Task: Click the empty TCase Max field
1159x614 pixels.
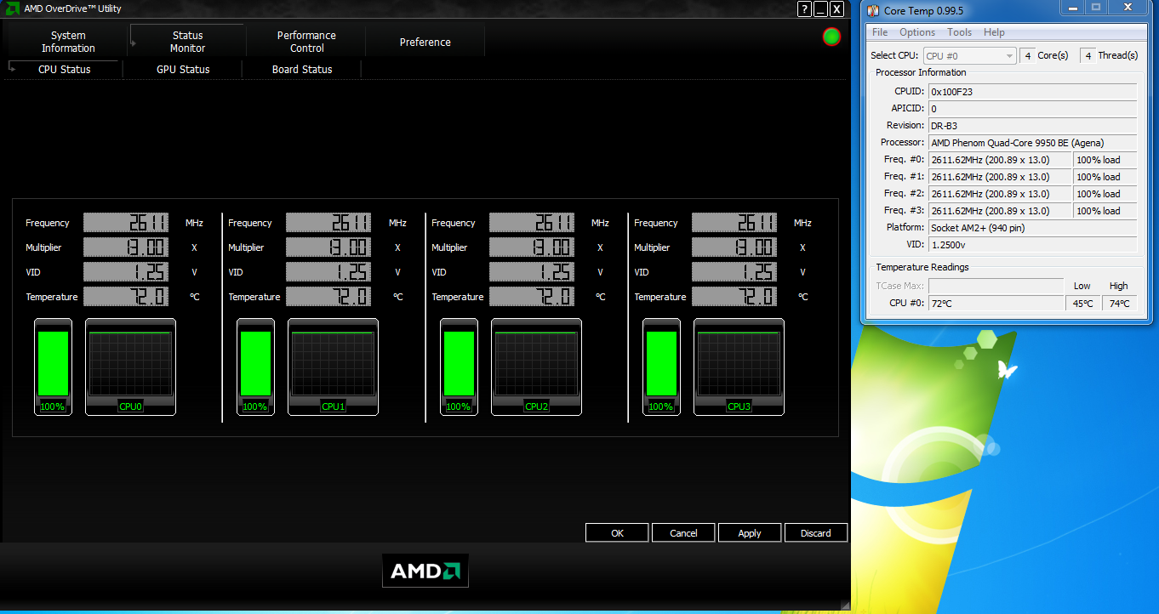Action: click(x=996, y=286)
